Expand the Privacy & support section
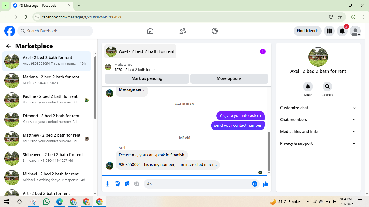 click(318, 143)
